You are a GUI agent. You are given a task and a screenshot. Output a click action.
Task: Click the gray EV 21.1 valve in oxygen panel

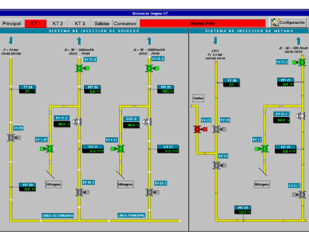pos(152,192)
